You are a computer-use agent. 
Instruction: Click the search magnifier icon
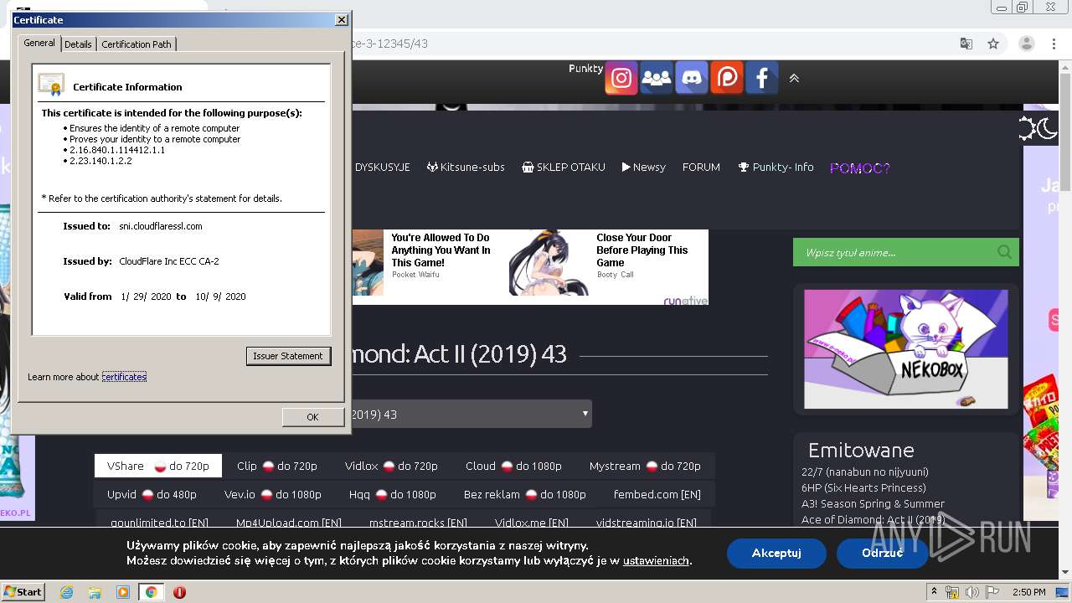(1004, 252)
